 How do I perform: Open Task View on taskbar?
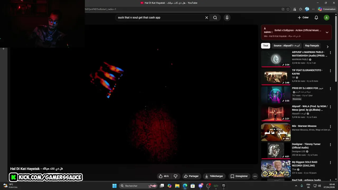[162, 186]
